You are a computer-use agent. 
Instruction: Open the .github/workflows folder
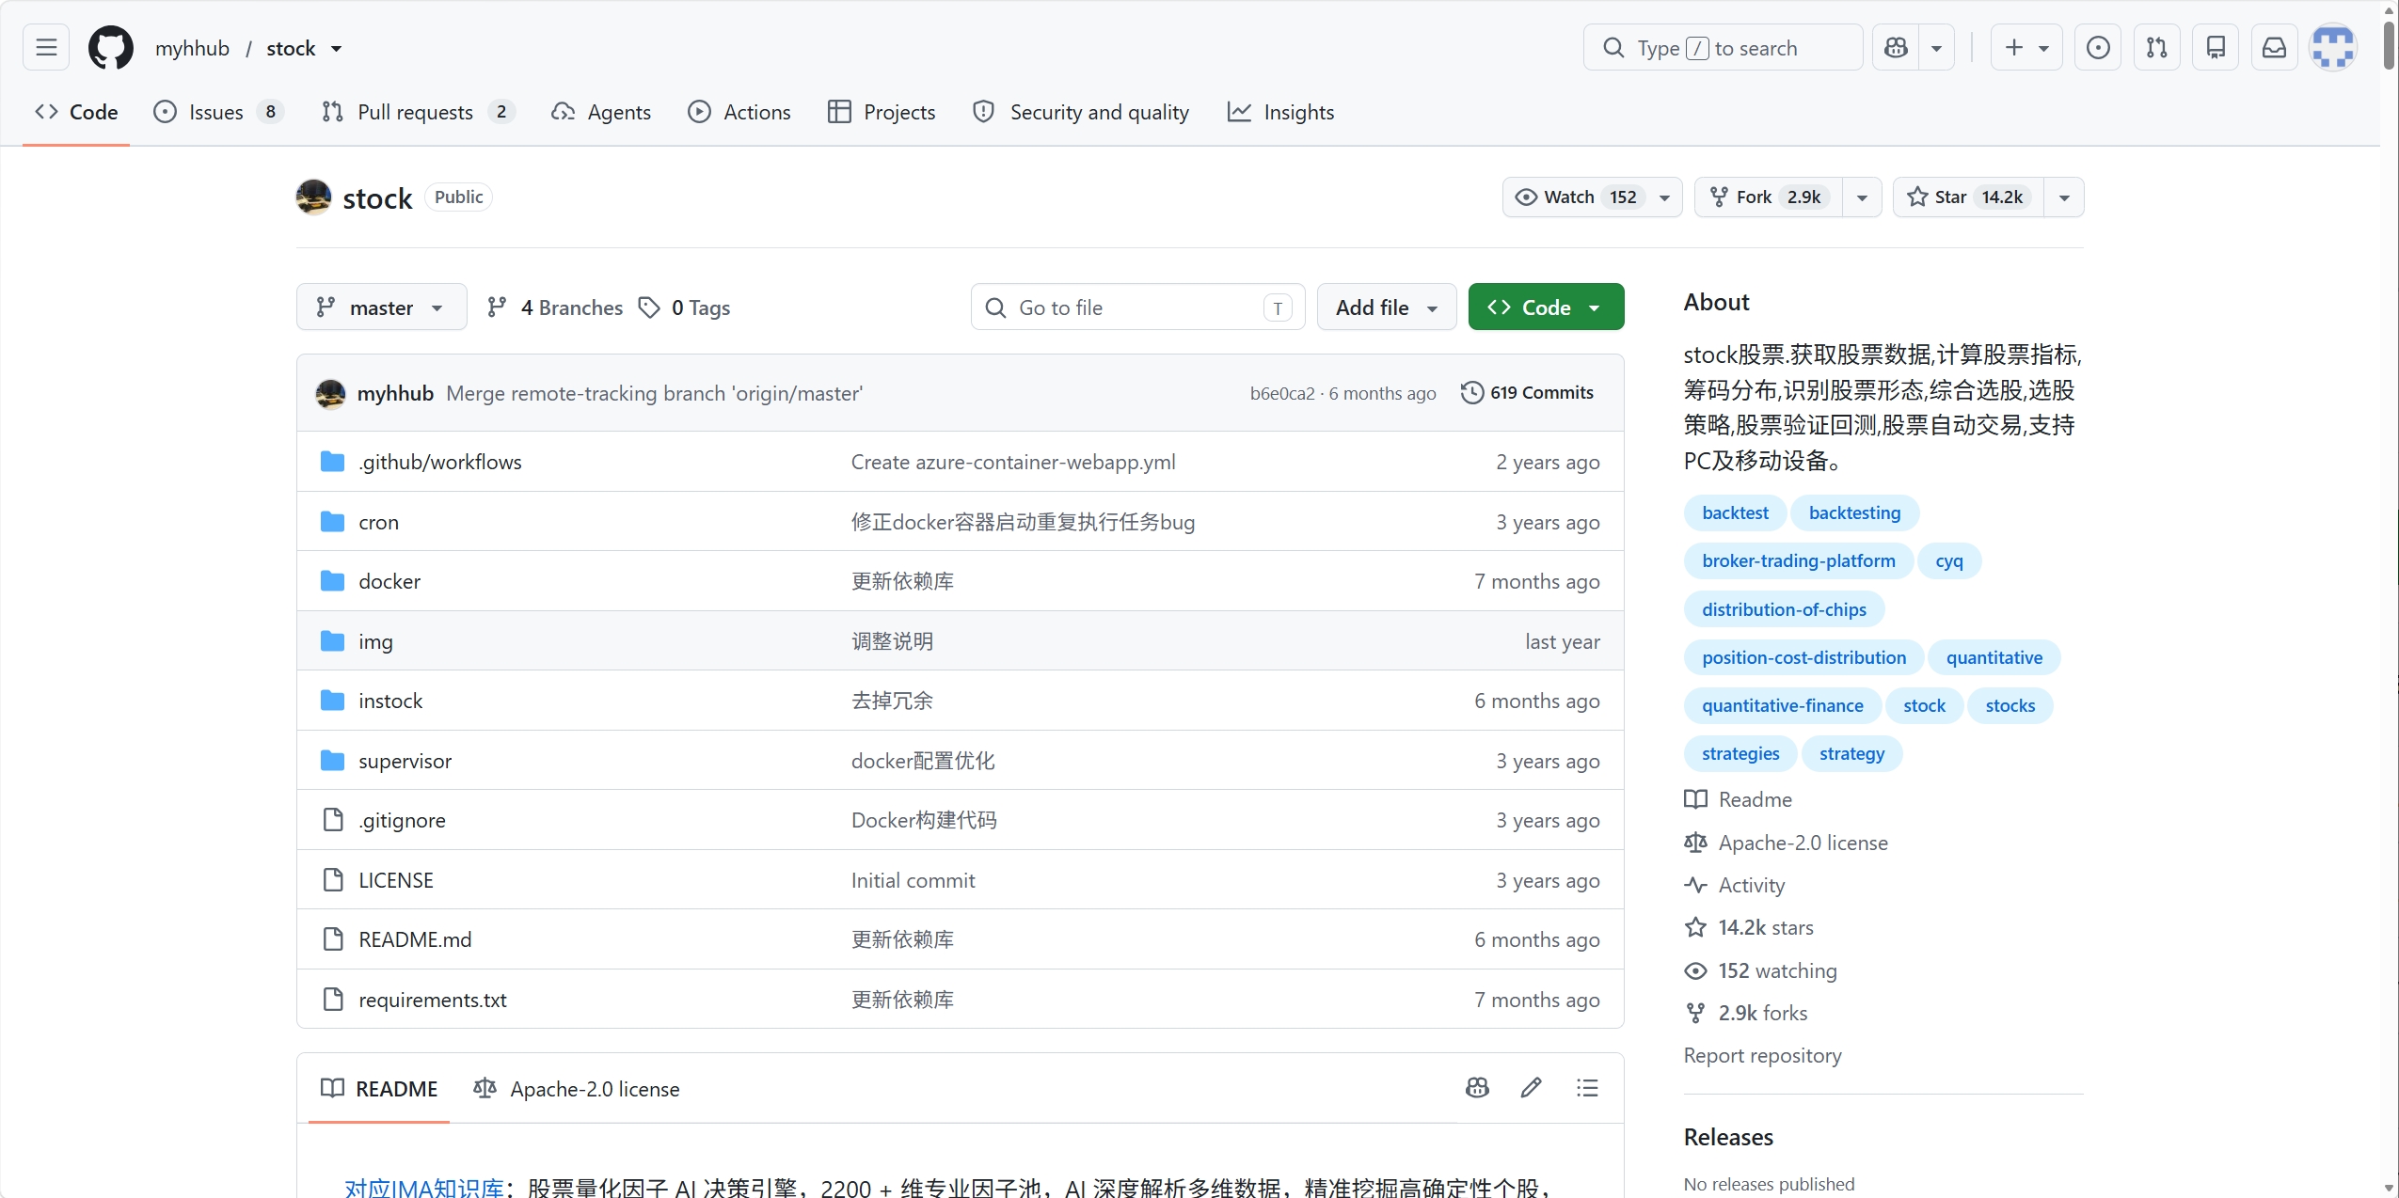439,462
